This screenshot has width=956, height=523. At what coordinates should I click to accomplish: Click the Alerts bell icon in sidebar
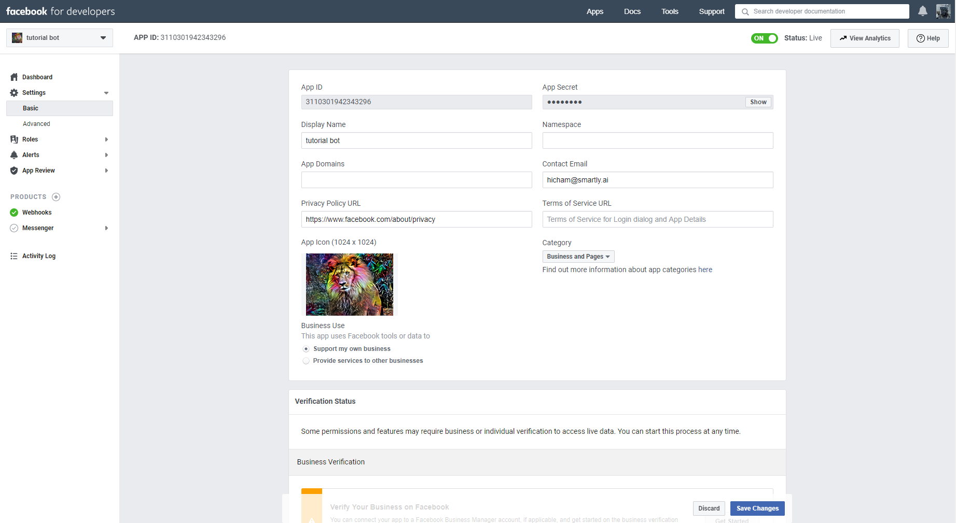tap(14, 155)
